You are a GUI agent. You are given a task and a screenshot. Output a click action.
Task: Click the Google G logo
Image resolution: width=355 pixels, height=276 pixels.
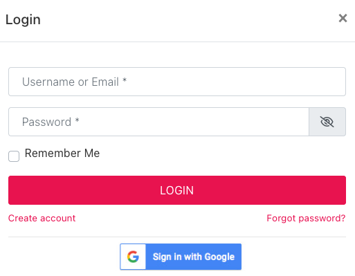(x=133, y=257)
